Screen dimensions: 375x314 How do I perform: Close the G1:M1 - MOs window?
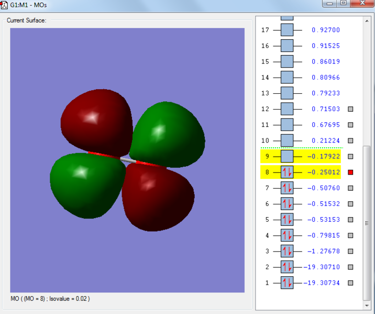coord(362,3)
